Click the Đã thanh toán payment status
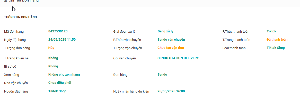This screenshot has height=100, width=300. (277, 40)
